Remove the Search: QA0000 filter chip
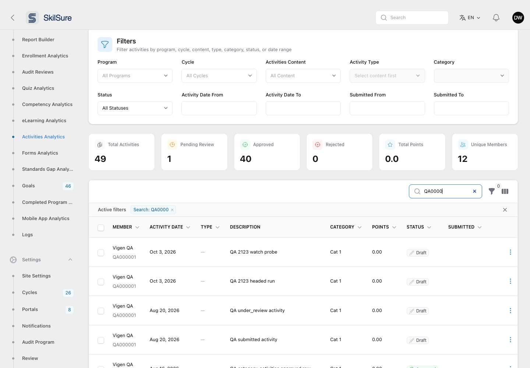Screen dimensions: 530x368 [172, 210]
